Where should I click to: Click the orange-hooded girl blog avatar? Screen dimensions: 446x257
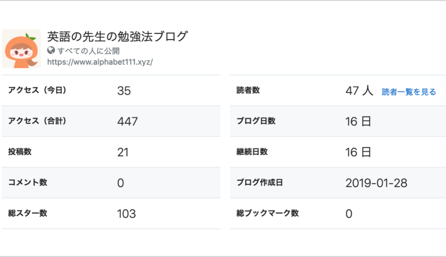(21, 48)
